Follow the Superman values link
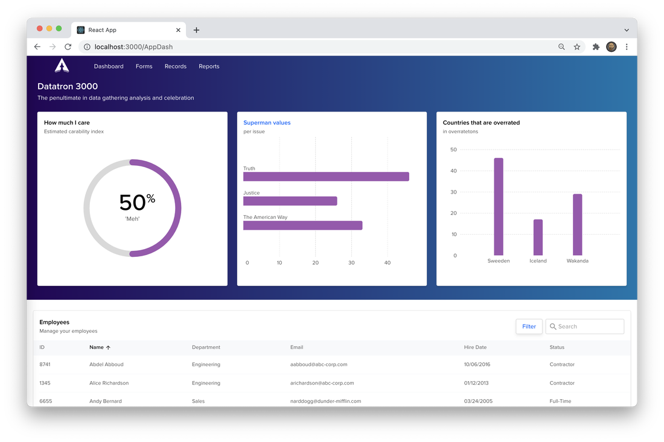664x442 pixels. click(267, 122)
